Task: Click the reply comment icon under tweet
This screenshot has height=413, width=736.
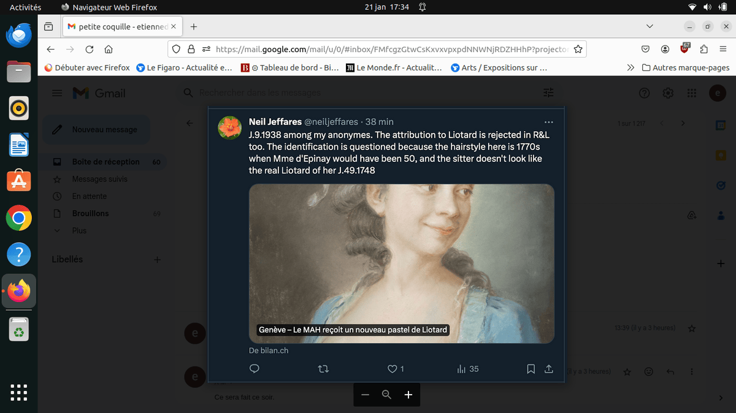Action: [x=255, y=369]
